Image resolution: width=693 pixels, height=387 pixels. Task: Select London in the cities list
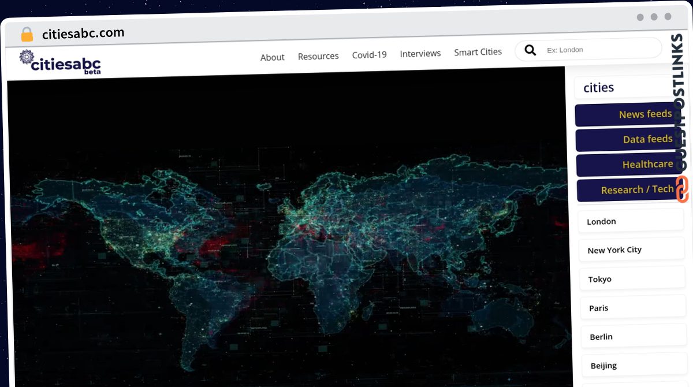coord(631,221)
